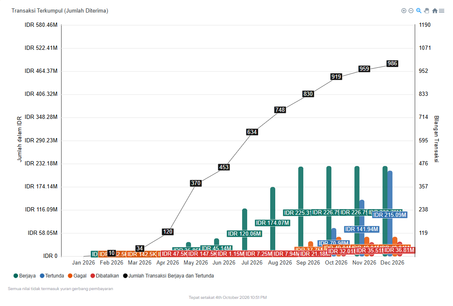The height and width of the screenshot is (306, 453).
Task: Click the Jan 2026 axis label
Action: pyautogui.click(x=84, y=262)
